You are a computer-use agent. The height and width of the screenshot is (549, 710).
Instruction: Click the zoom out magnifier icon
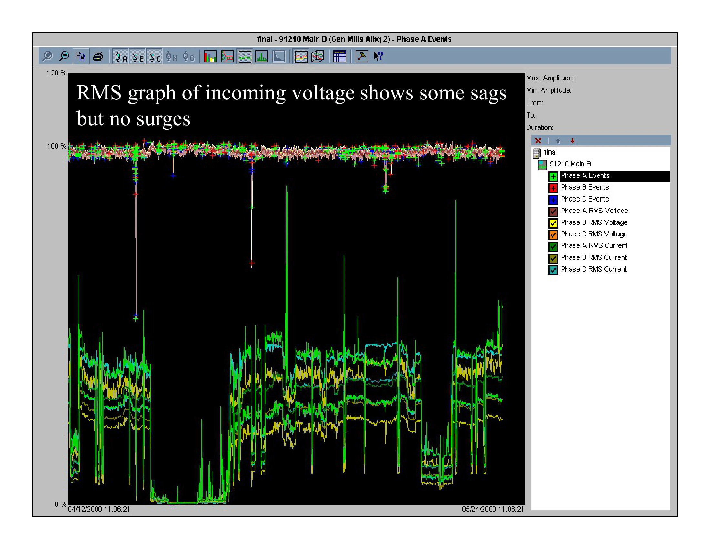point(64,56)
